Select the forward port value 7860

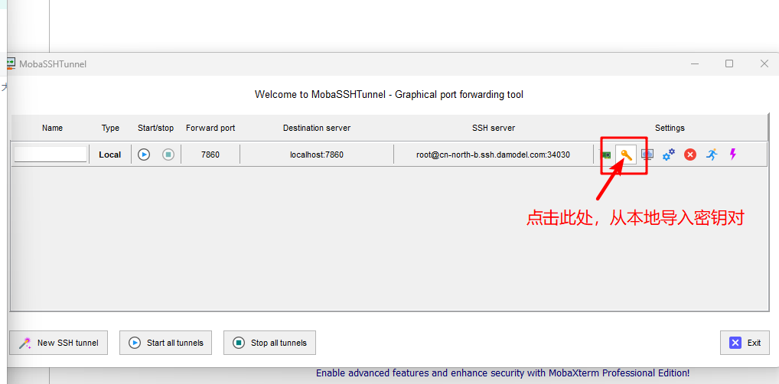pyautogui.click(x=210, y=155)
